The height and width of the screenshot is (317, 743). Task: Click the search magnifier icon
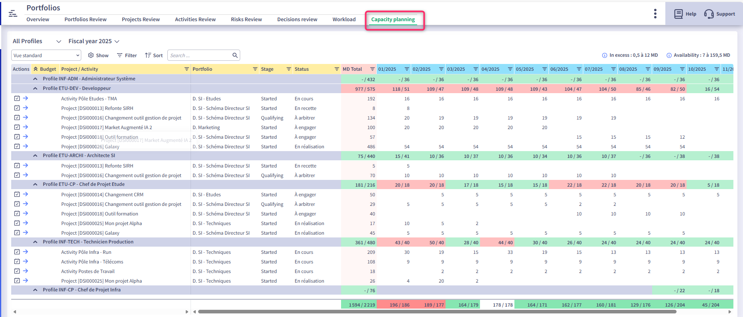(x=235, y=56)
